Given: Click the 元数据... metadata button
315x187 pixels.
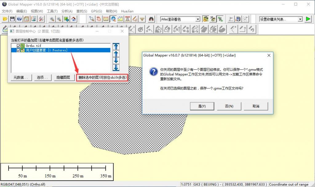Looking at the screenshot, I should click(x=21, y=78).
